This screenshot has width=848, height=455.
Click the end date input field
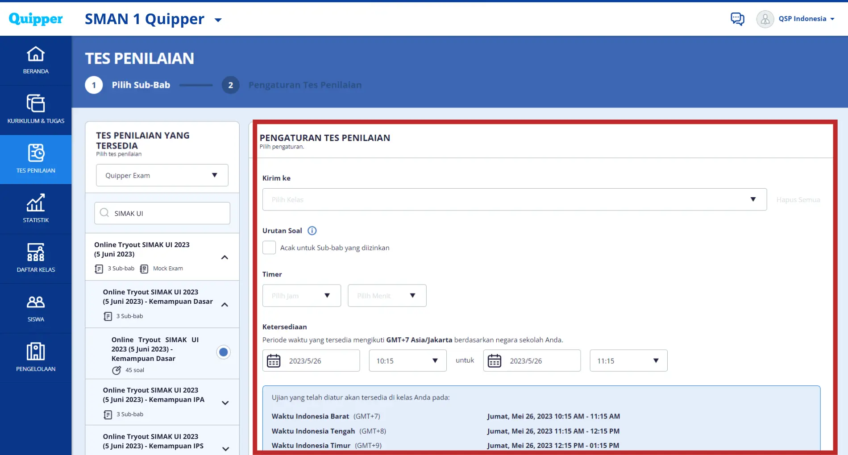click(x=532, y=360)
